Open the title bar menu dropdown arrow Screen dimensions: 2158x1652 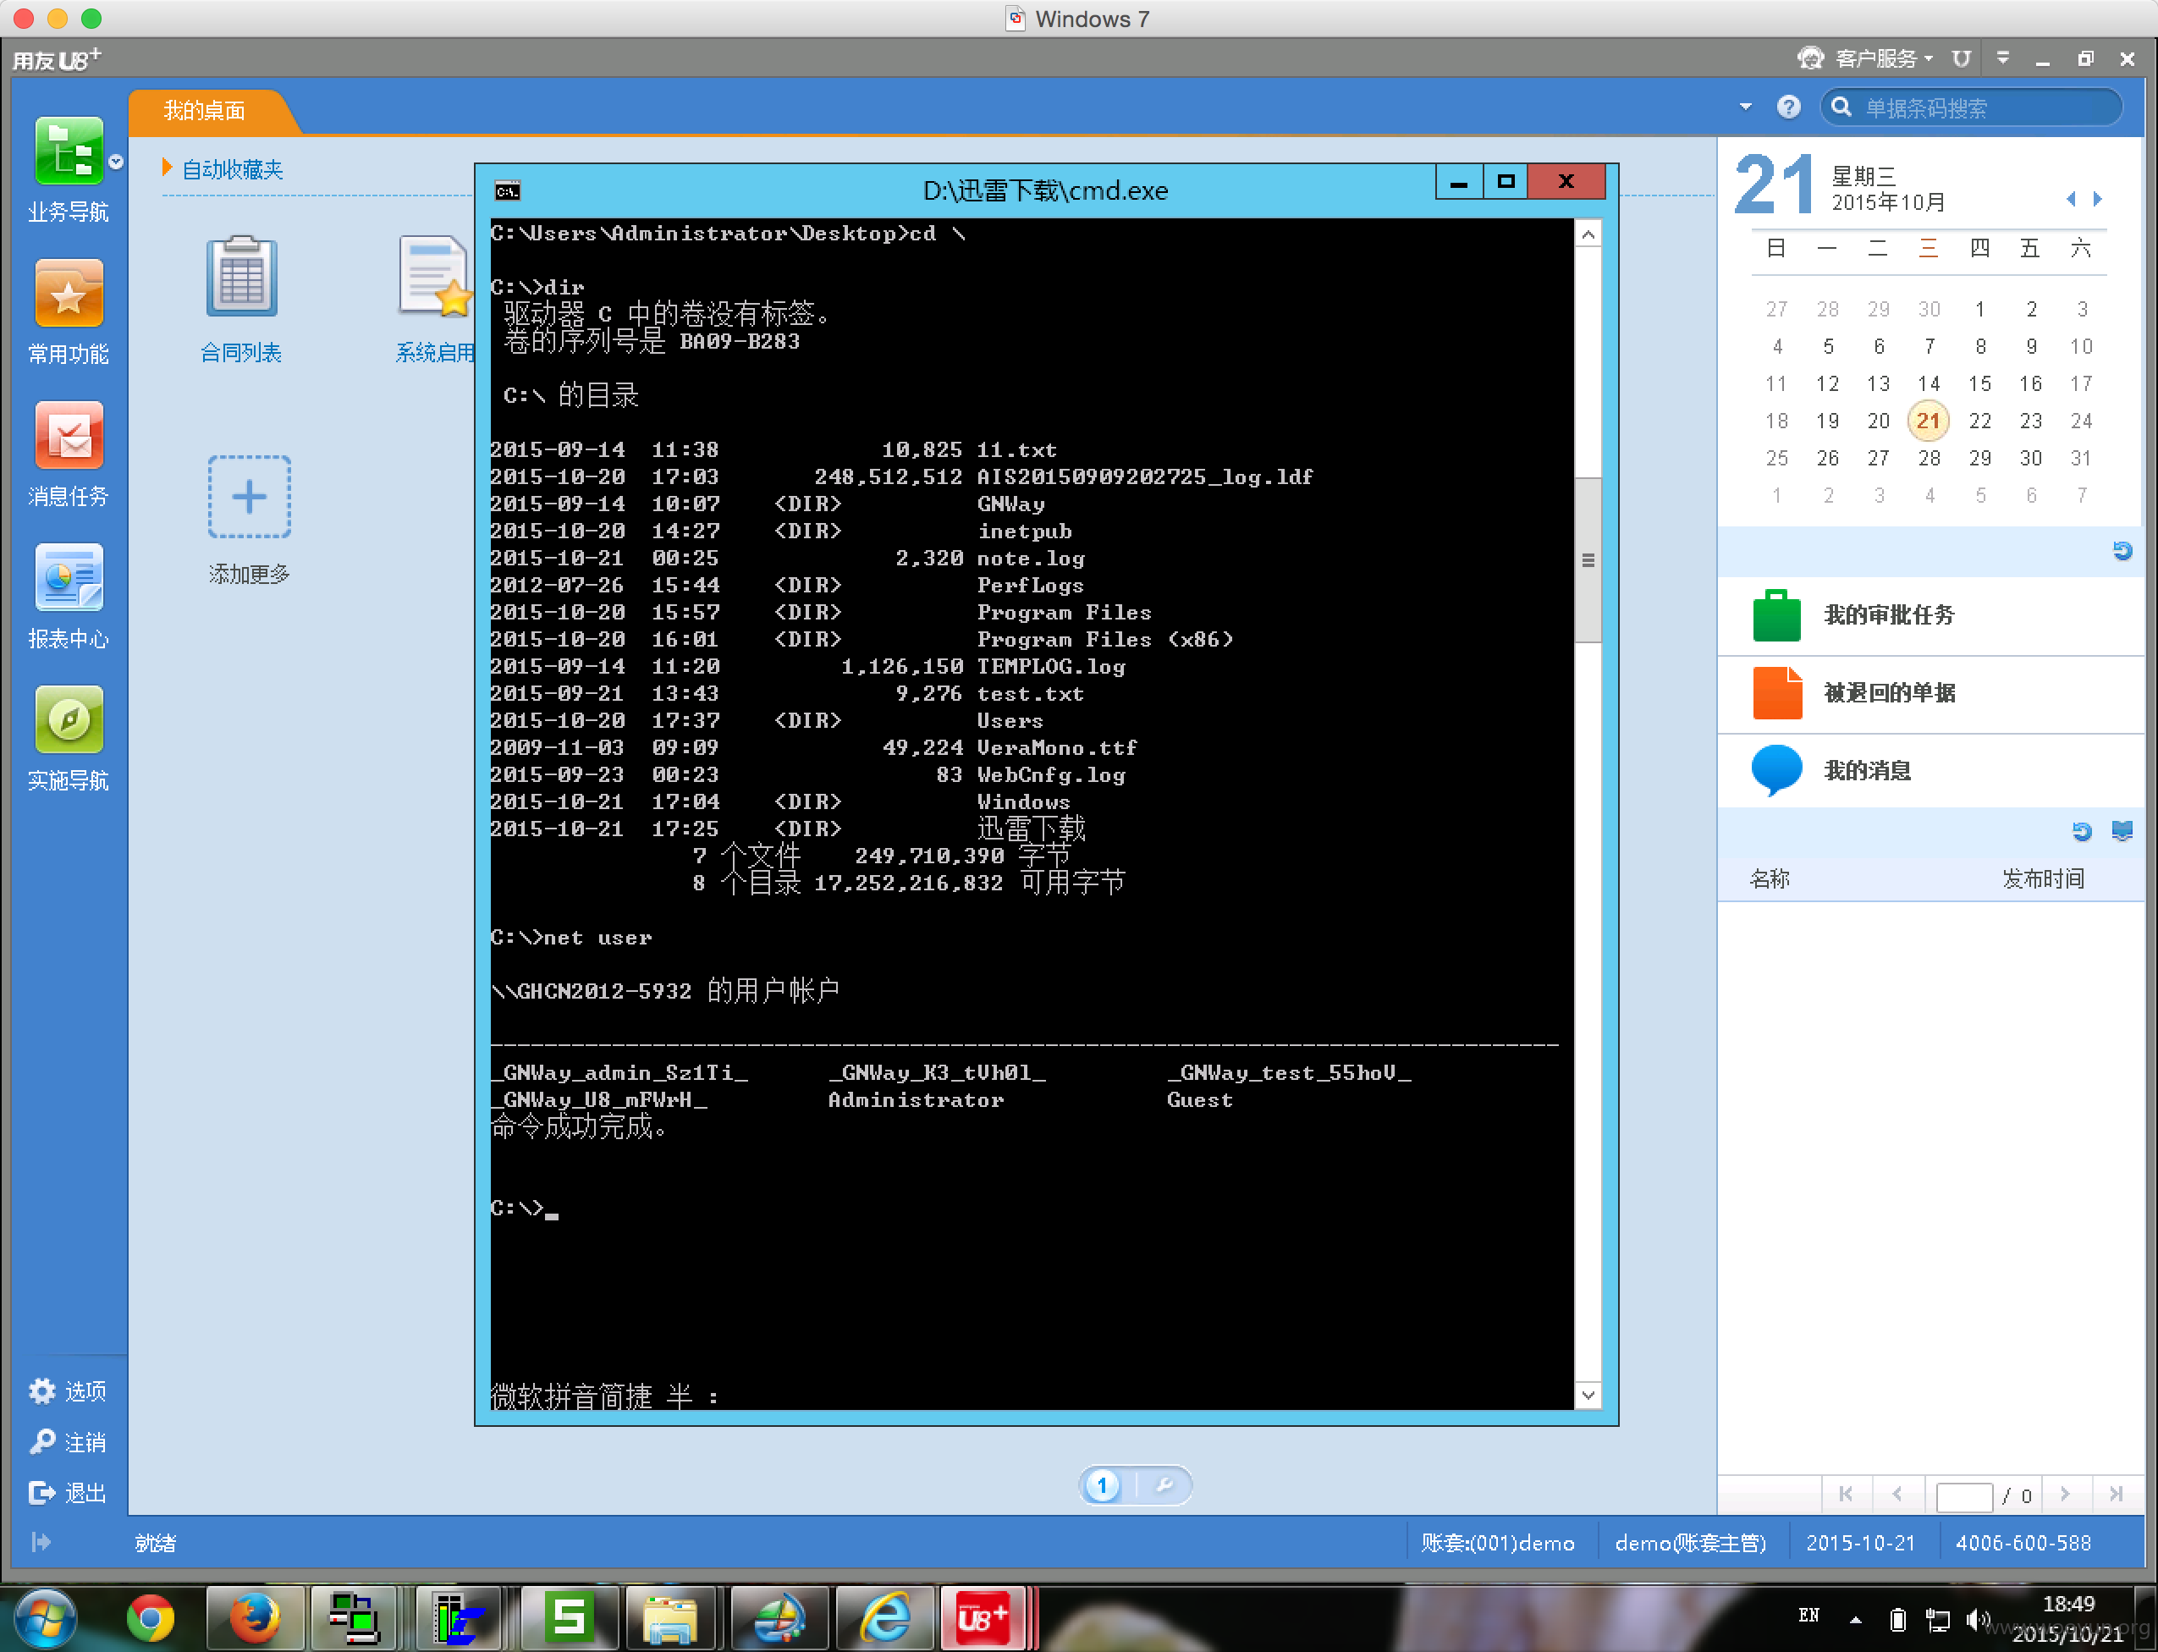pos(2002,58)
